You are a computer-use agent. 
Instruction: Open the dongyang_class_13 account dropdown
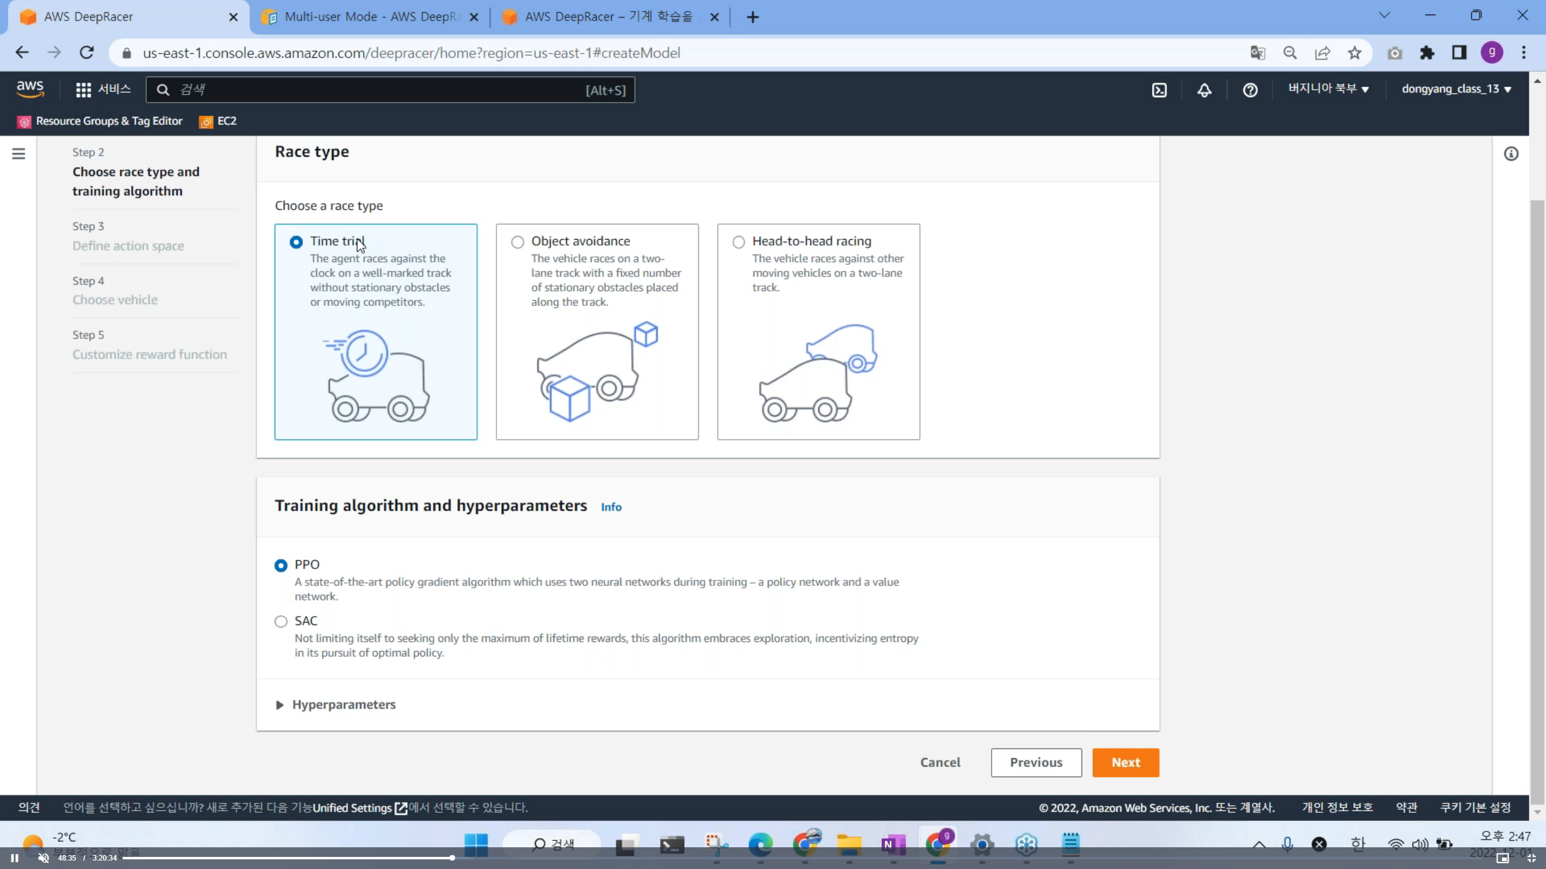[1456, 89]
